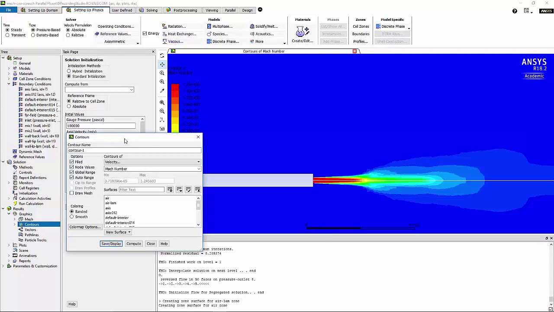Click the Save/Display button
Screen dimensions: 554x312
(x=111, y=244)
